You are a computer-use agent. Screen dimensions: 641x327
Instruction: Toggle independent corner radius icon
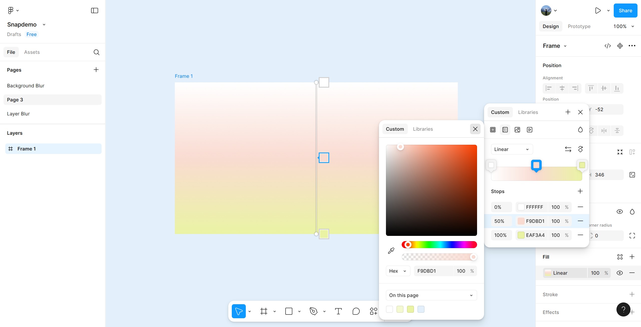coord(632,236)
